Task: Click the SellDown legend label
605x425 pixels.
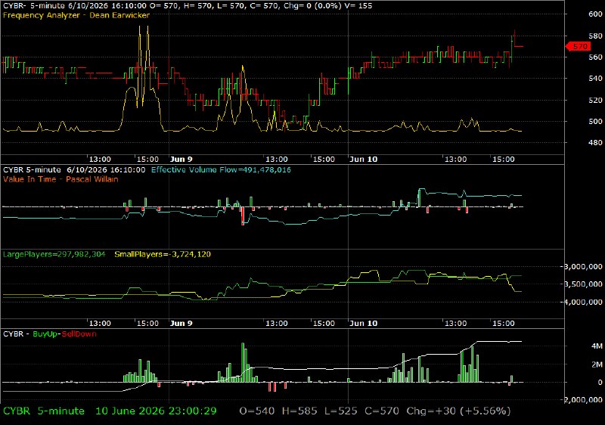Action: [x=79, y=334]
